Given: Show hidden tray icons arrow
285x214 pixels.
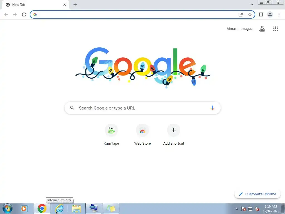Looking at the screenshot, I should click(x=237, y=209).
